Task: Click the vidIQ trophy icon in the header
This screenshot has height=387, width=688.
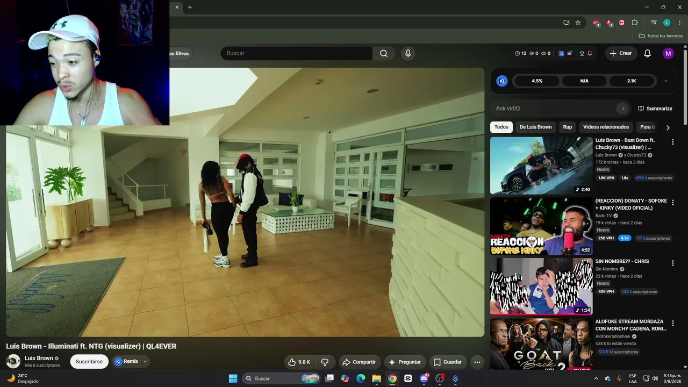Action: coord(582,53)
